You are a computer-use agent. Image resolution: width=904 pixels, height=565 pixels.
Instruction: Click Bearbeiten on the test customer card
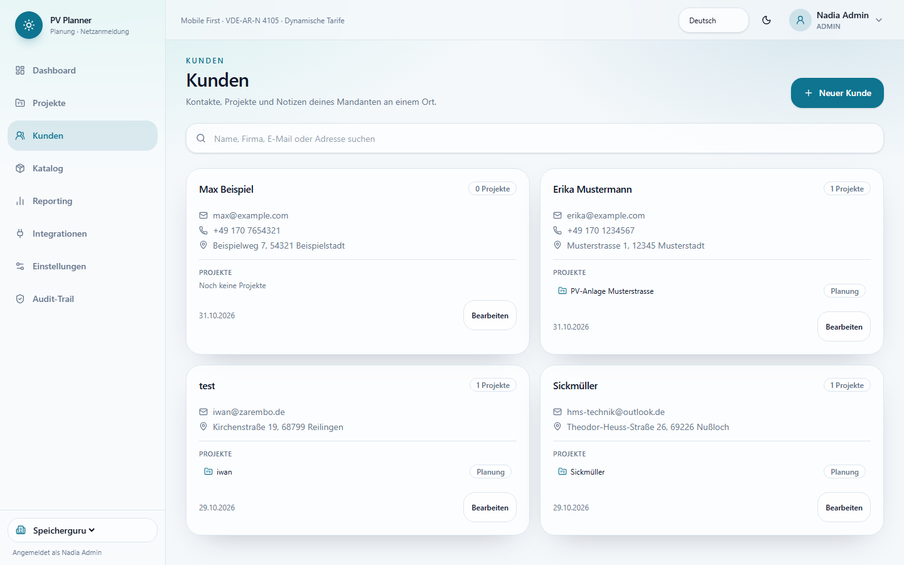[490, 507]
